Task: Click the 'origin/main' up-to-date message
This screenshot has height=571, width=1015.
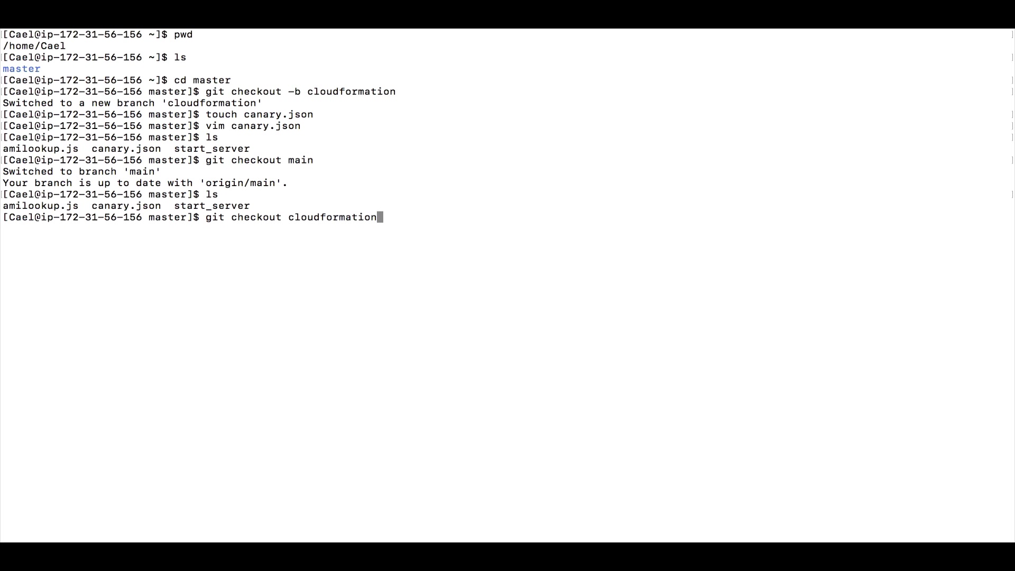Action: click(145, 183)
